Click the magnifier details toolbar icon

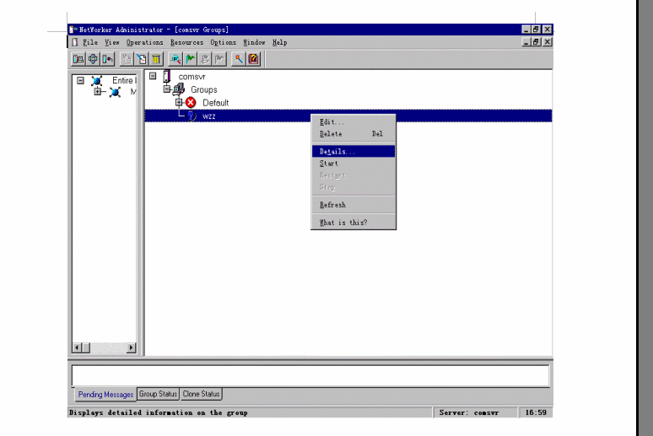pyautogui.click(x=175, y=59)
